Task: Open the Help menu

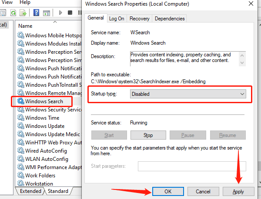Action: coord(25,3)
